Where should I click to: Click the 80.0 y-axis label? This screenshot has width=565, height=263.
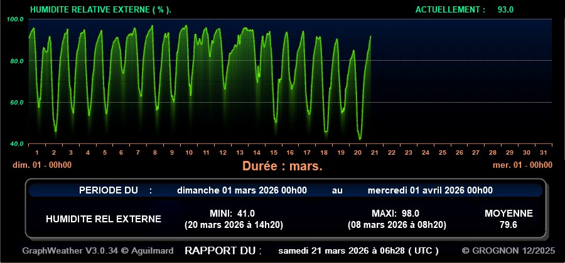[x=15, y=61]
